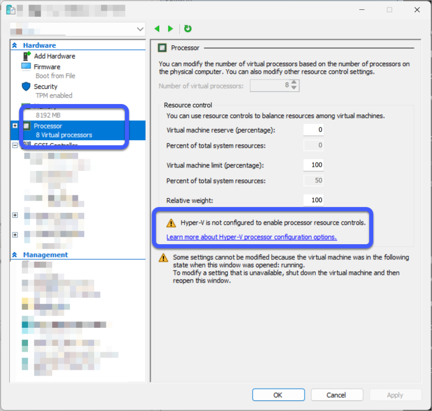This screenshot has width=432, height=411.
Task: Expand the first blurred node below SCSI Controller
Action: click(15, 215)
